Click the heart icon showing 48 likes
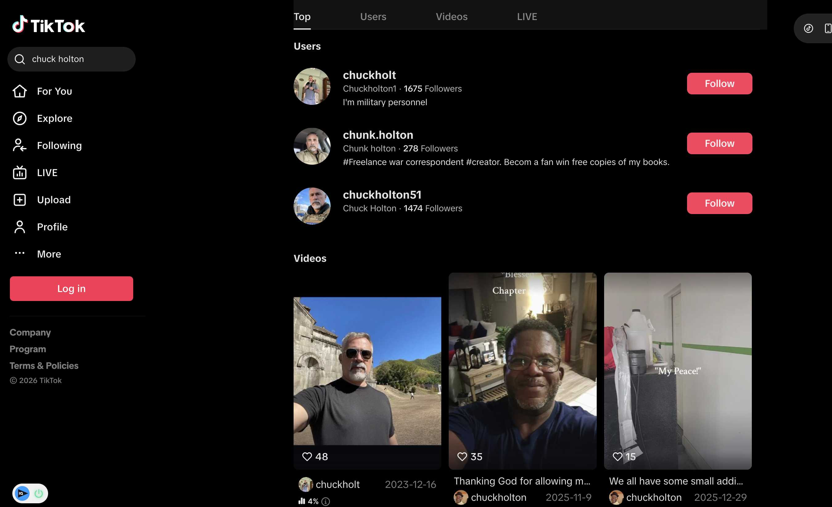This screenshot has width=832, height=507. click(x=307, y=456)
